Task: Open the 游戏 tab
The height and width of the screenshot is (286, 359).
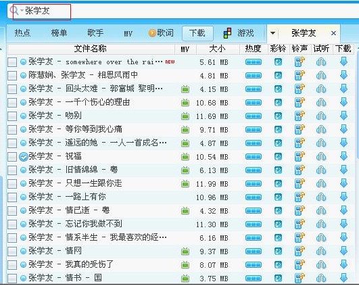Action: (x=239, y=33)
